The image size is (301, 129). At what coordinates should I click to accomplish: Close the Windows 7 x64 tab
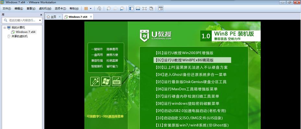(x=91, y=17)
